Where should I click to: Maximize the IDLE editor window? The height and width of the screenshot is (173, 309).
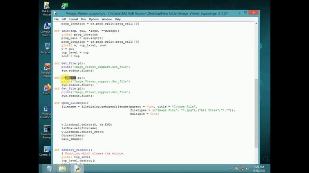click(245, 12)
